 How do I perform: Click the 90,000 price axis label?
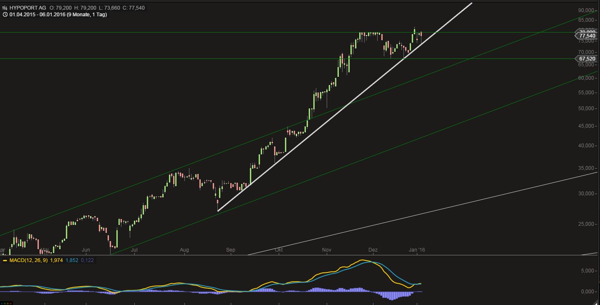587,10
